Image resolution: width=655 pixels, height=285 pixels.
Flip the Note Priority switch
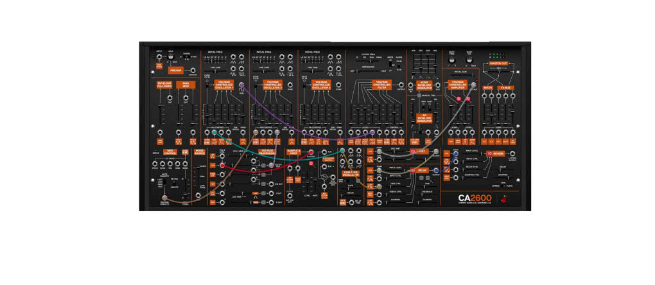point(164,182)
